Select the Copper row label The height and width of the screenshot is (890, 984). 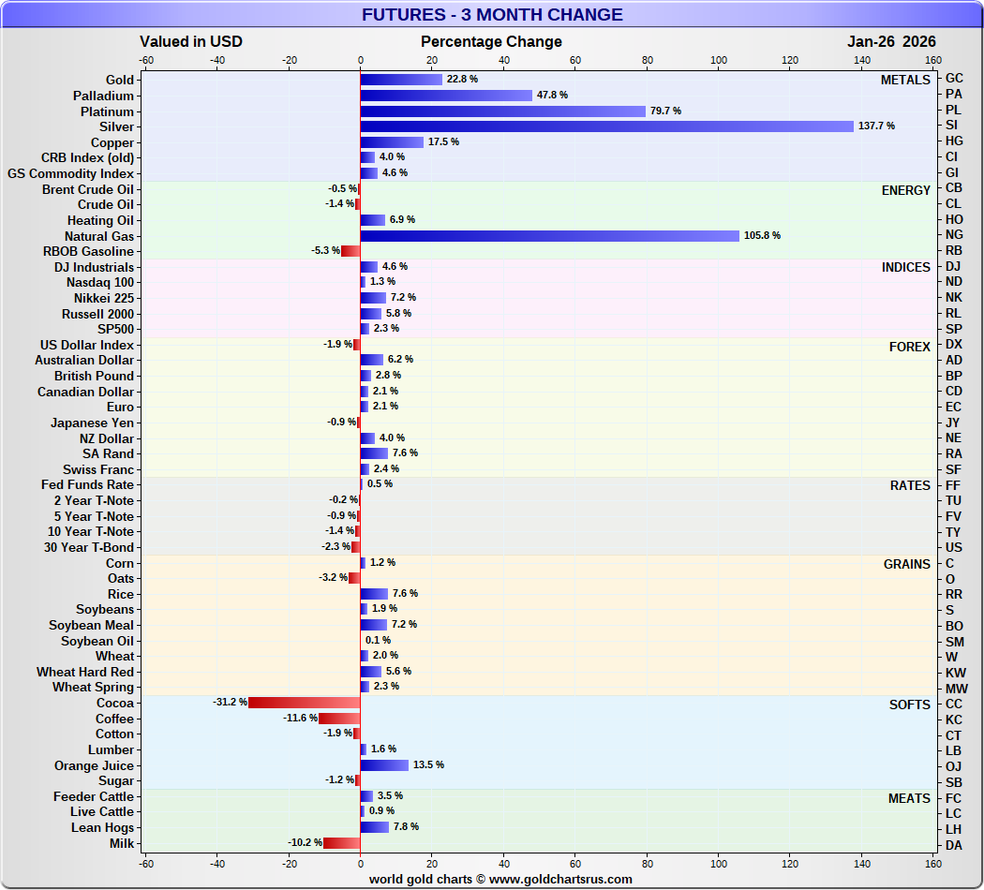tap(112, 142)
